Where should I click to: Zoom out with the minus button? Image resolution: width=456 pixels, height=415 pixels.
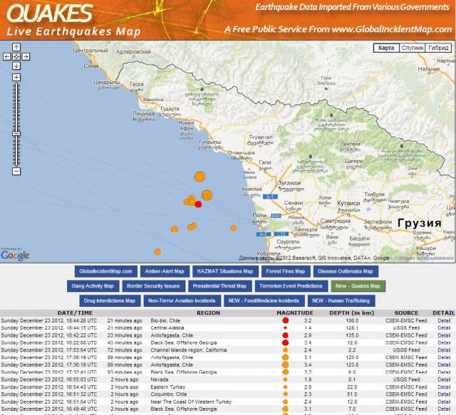point(16,171)
